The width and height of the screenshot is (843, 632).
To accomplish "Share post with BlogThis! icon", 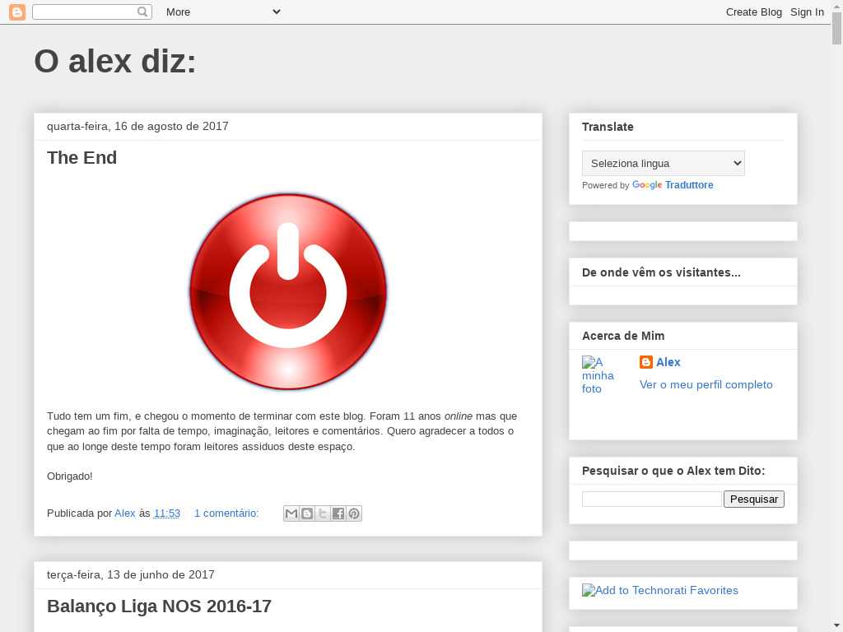I will click(307, 513).
